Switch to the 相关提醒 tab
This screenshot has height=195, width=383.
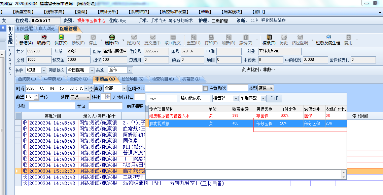point(25,29)
